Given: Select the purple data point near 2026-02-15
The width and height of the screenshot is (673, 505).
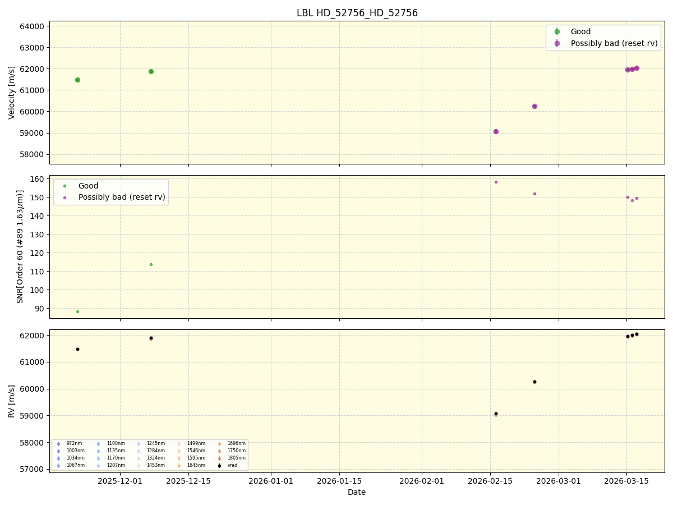Looking at the screenshot, I should coord(496,131).
